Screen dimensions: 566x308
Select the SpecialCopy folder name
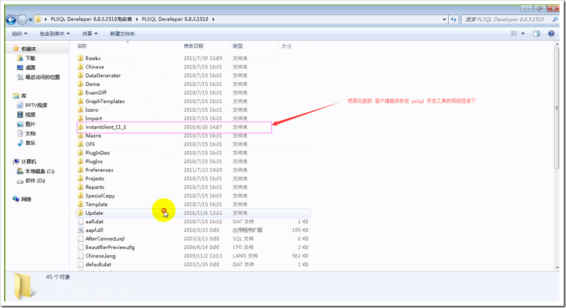click(100, 196)
